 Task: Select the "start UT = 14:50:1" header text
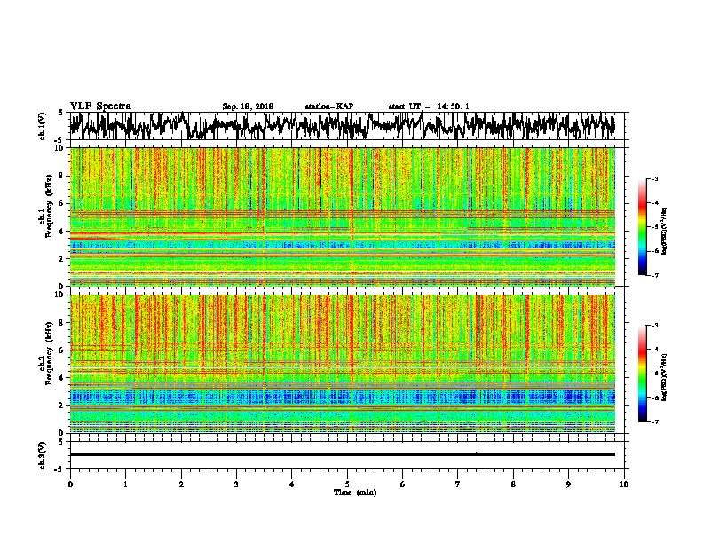429,106
